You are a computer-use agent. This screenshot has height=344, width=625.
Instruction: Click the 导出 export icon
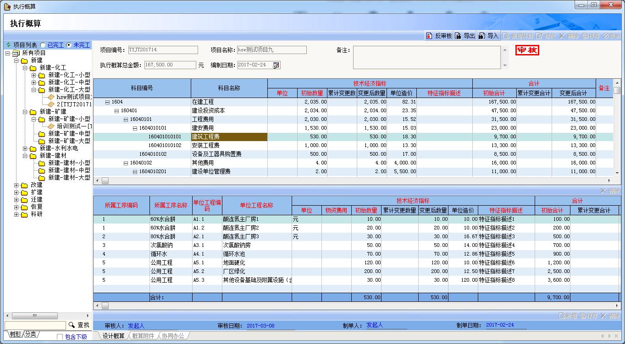coord(458,36)
